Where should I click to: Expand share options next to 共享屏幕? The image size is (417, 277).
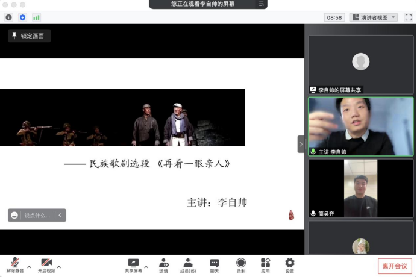146,267
